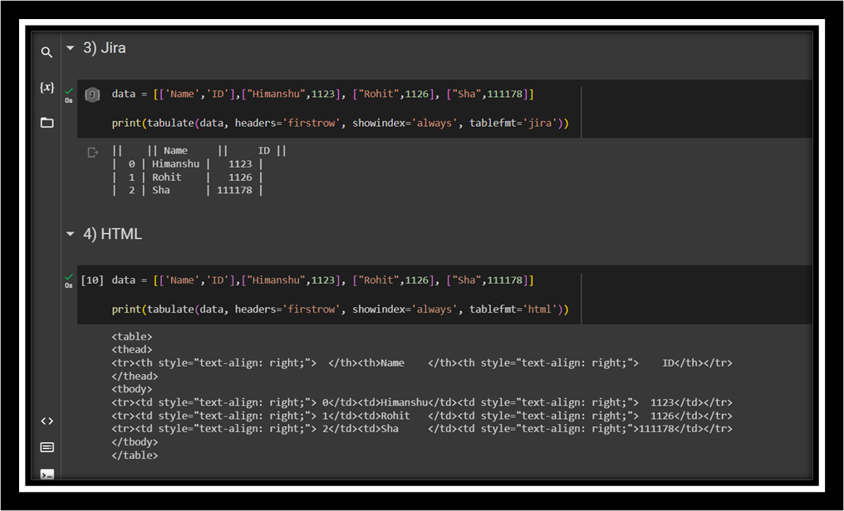Select the "3) Jira" heading text
Image resolution: width=844 pixels, height=511 pixels.
coord(105,48)
